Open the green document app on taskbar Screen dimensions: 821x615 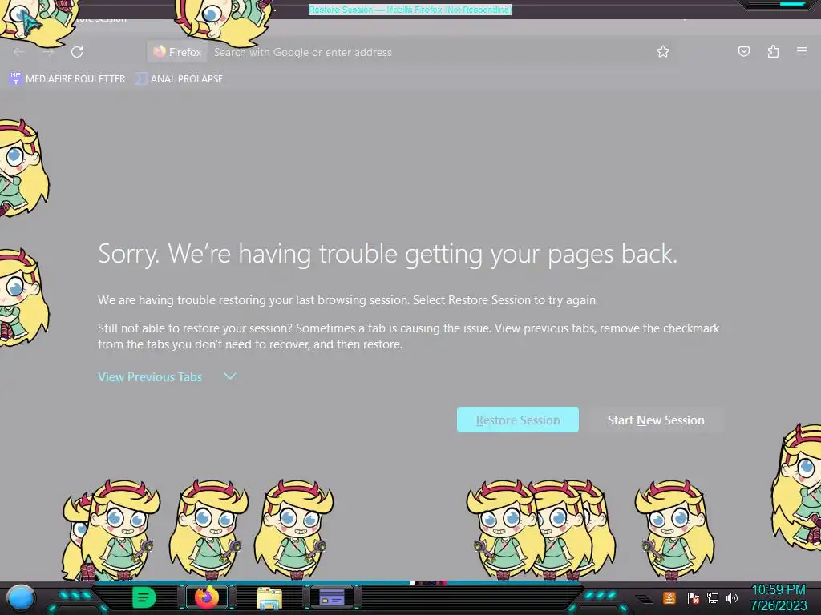click(144, 597)
